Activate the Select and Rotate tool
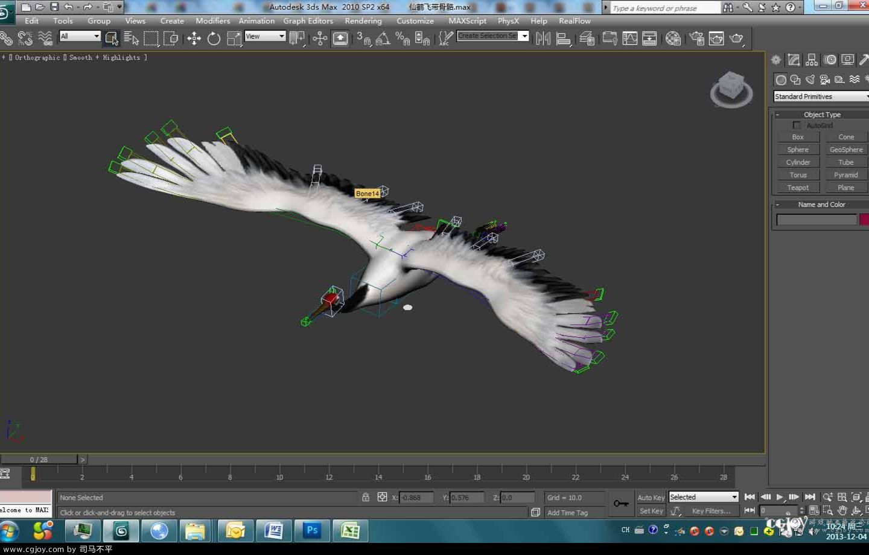 214,39
